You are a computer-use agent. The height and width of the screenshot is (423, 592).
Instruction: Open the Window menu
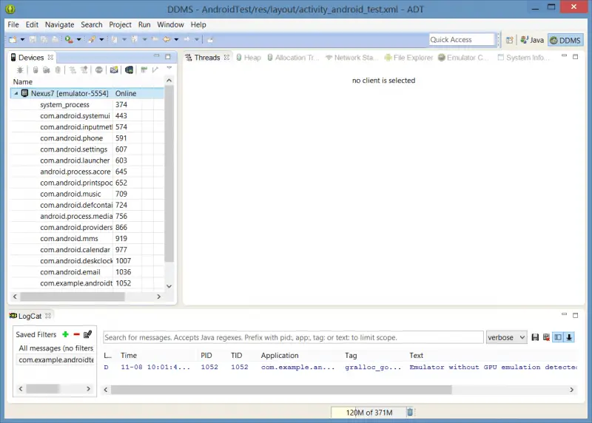pos(170,24)
